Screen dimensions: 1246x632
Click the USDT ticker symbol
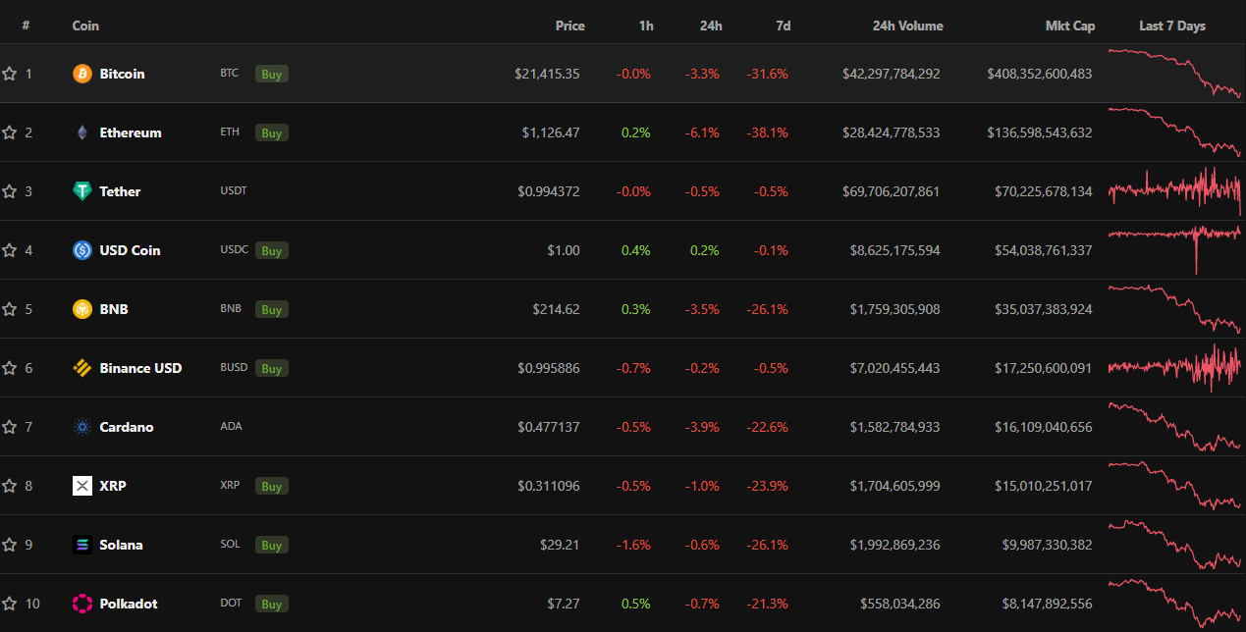pos(234,190)
